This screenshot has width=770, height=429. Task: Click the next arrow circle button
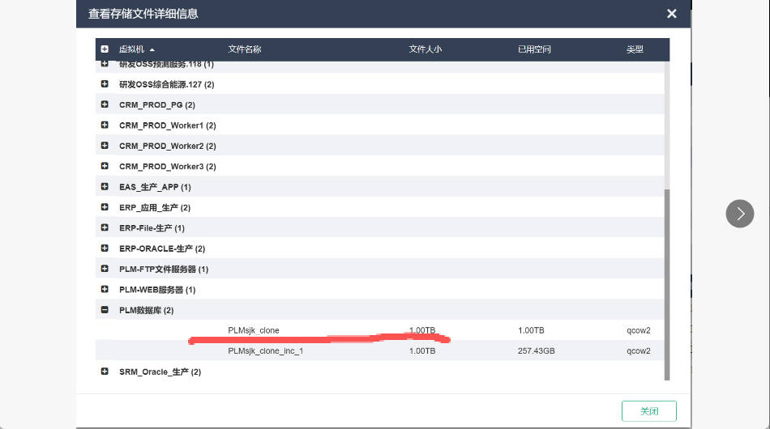coord(739,214)
